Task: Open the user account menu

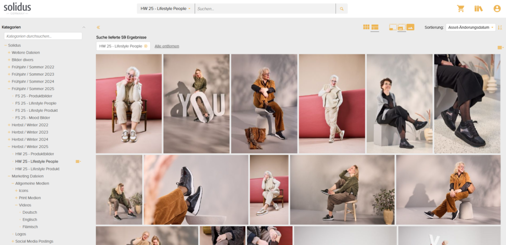Action: click(x=497, y=8)
